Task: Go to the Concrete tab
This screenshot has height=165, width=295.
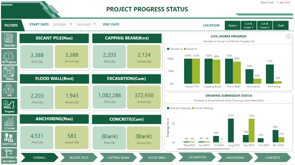Action: (272, 158)
